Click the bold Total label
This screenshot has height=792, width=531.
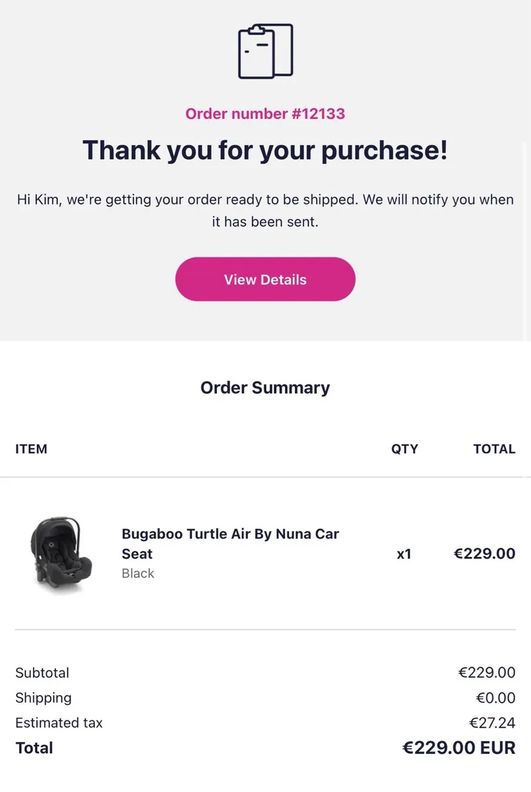click(34, 748)
